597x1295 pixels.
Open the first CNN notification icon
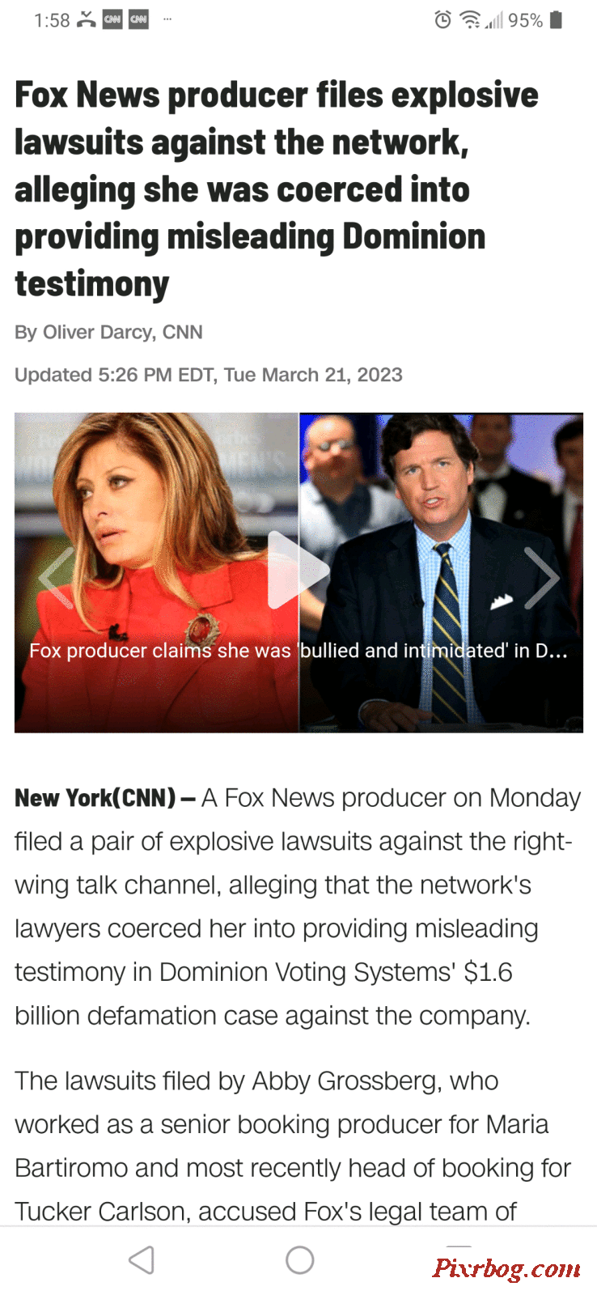[112, 20]
